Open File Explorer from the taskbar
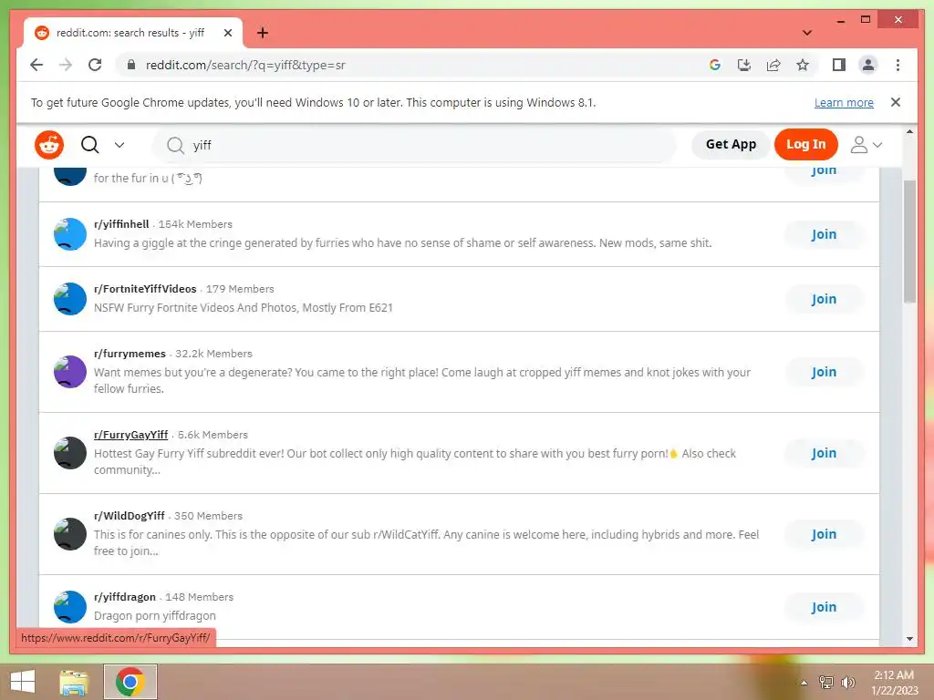This screenshot has height=700, width=934. (74, 682)
